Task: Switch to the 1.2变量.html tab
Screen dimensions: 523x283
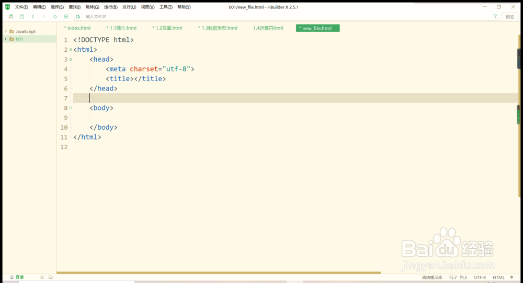Action: click(x=167, y=28)
